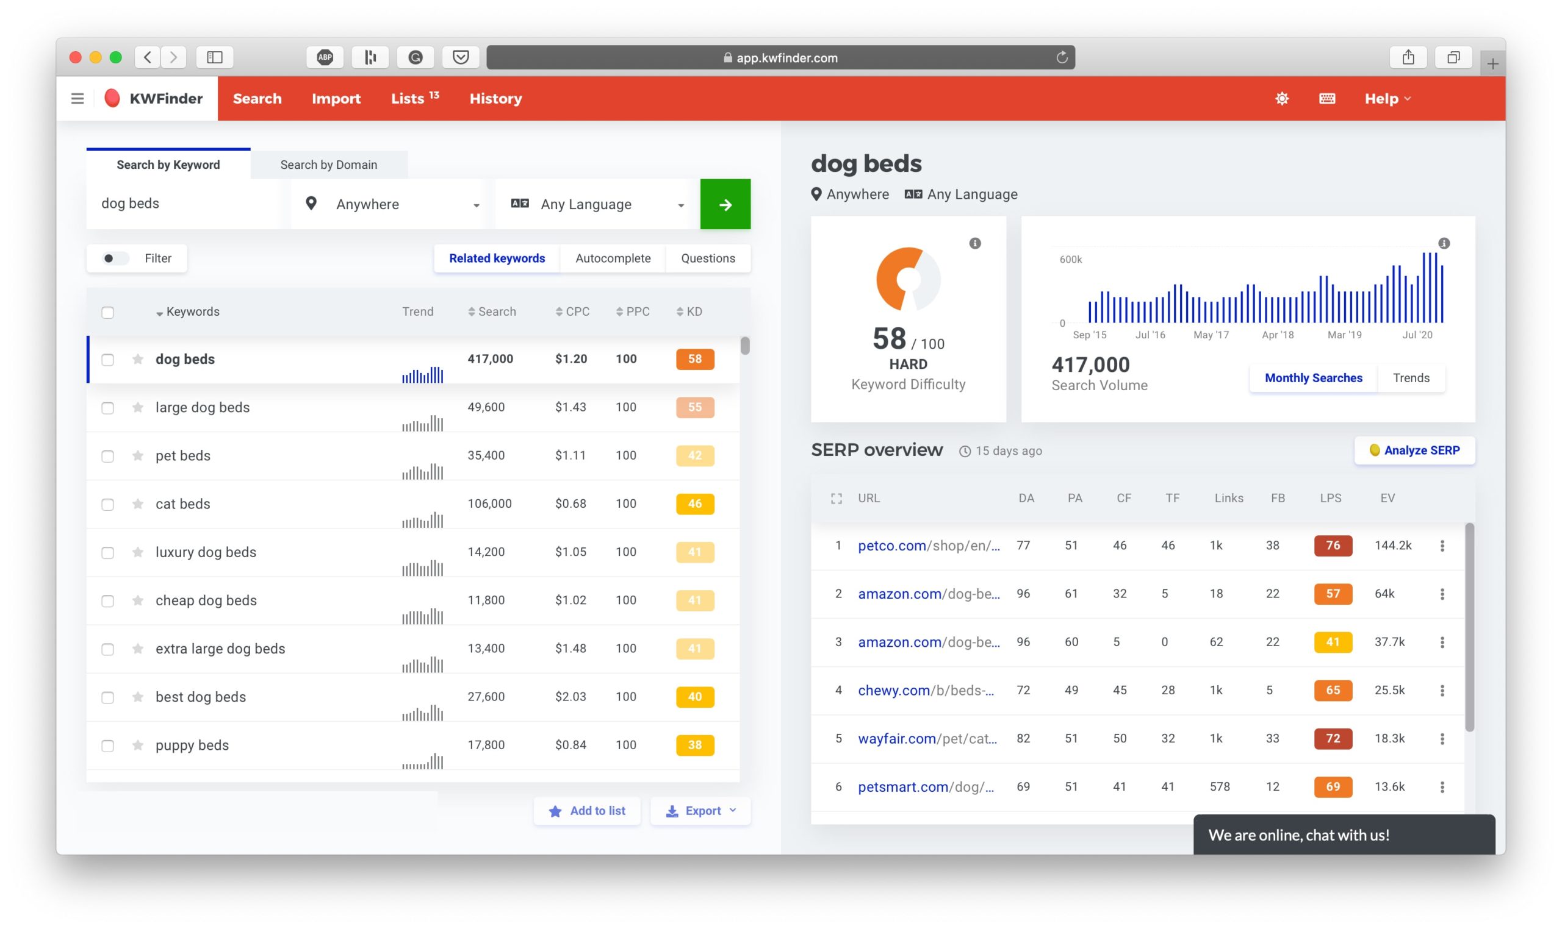Image resolution: width=1562 pixels, height=929 pixels.
Task: Enable the Filter toggle
Action: coord(115,258)
